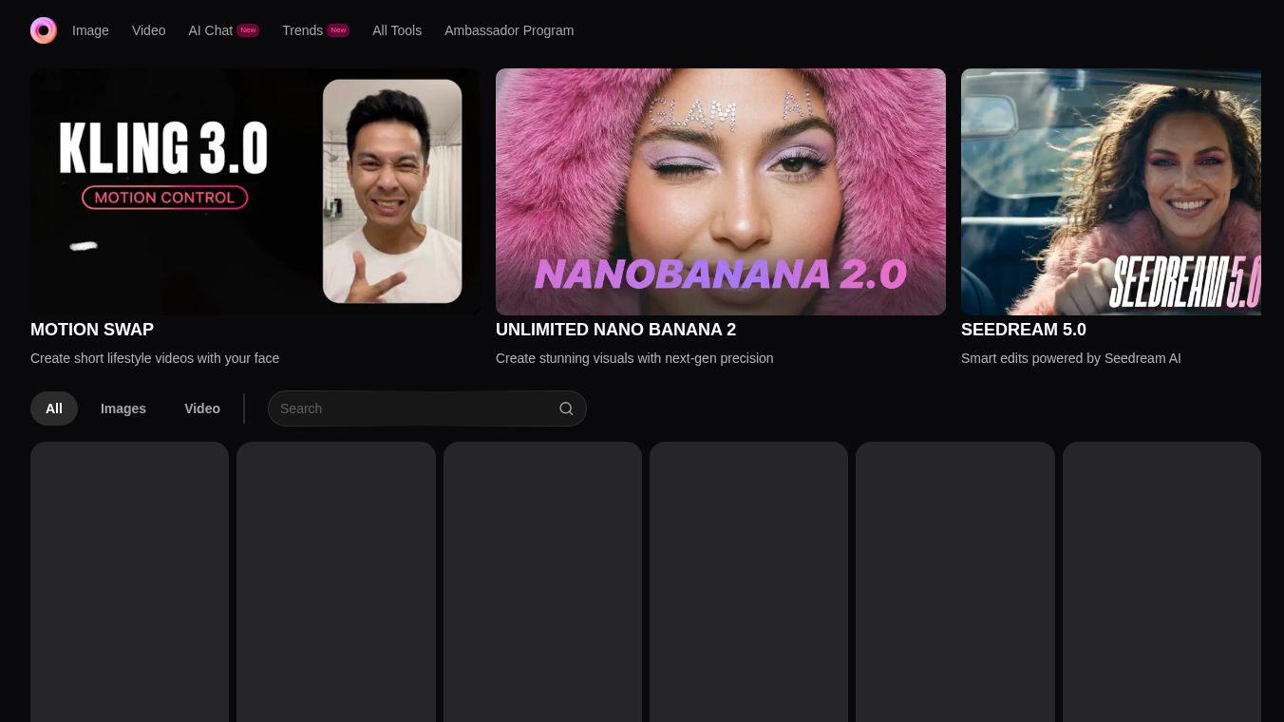The height and width of the screenshot is (722, 1284).
Task: Click the Glam AI logo icon
Action: pos(44,30)
